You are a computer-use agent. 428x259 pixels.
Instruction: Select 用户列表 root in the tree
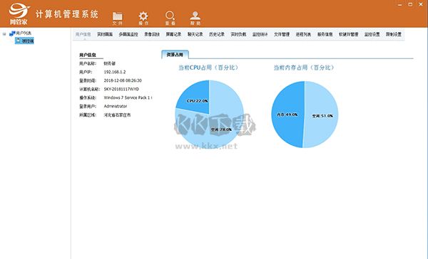24,33
